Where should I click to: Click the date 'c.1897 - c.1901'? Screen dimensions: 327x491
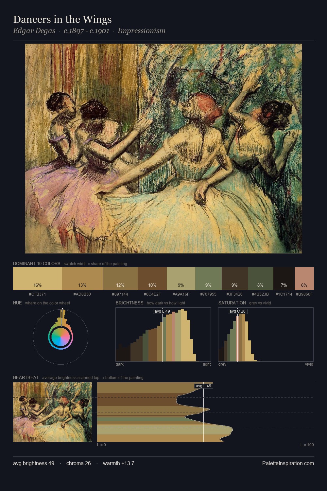click(86, 31)
